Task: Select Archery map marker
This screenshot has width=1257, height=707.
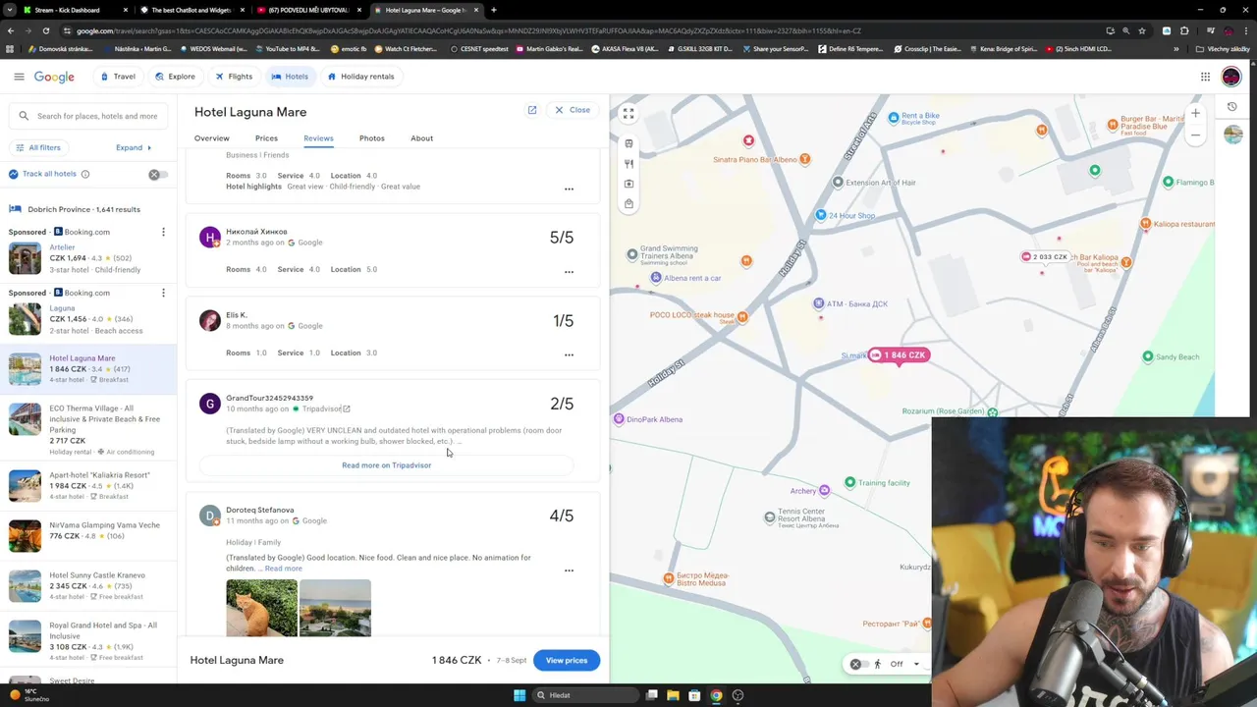Action: coord(824,490)
